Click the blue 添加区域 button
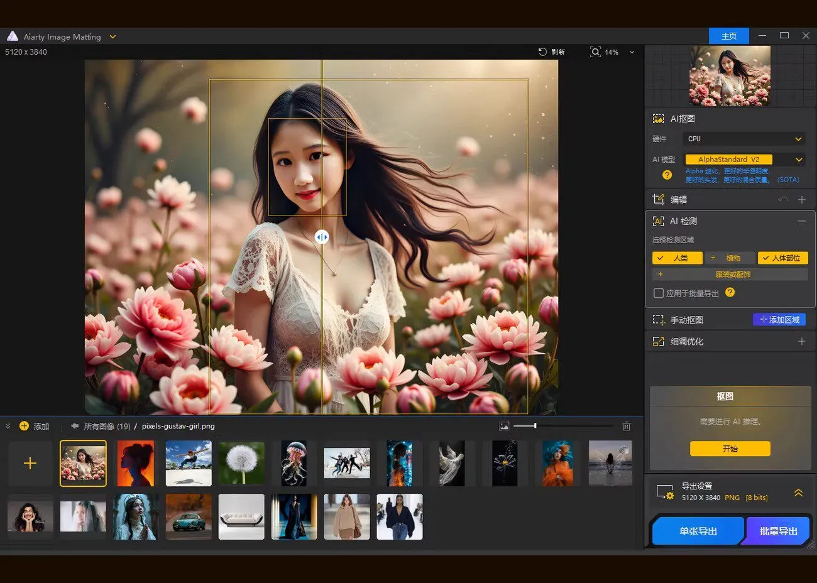 (x=779, y=320)
